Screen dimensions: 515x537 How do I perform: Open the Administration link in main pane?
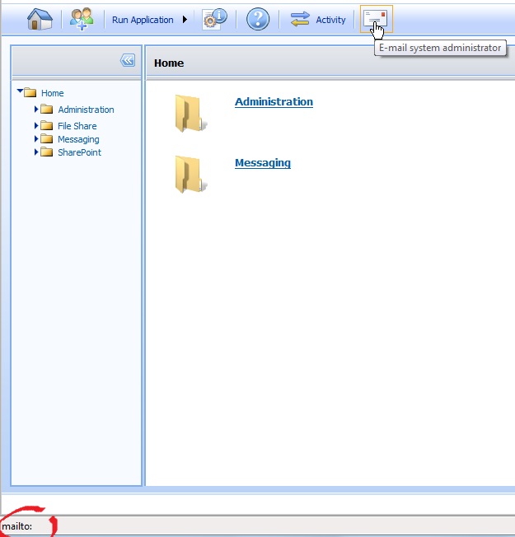coord(274,102)
